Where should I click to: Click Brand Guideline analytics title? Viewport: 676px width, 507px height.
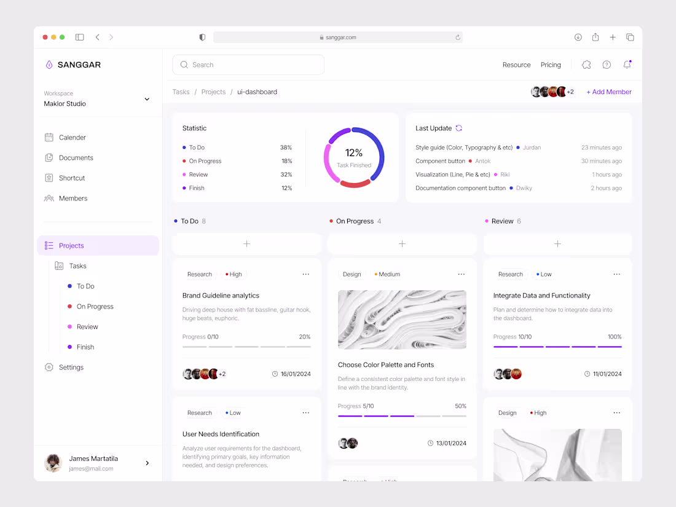point(221,296)
